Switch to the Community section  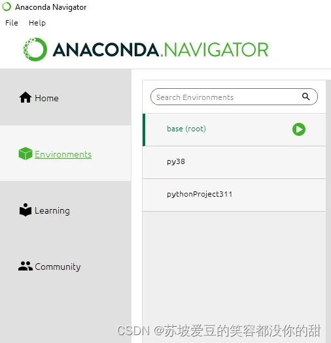coord(58,267)
